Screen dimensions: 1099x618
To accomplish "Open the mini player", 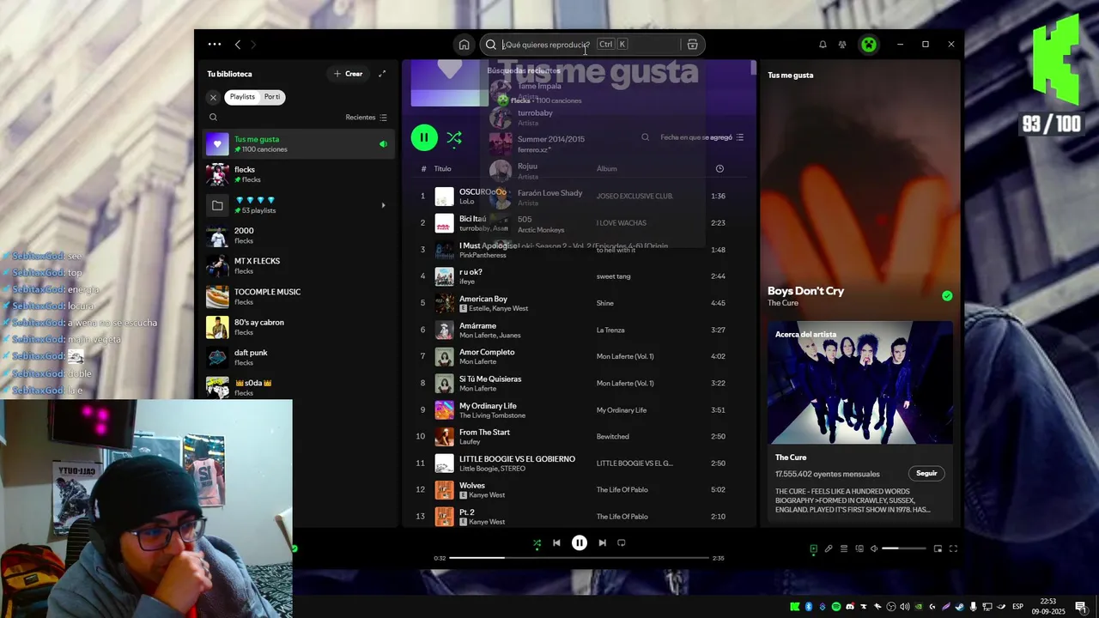I will pos(938,548).
